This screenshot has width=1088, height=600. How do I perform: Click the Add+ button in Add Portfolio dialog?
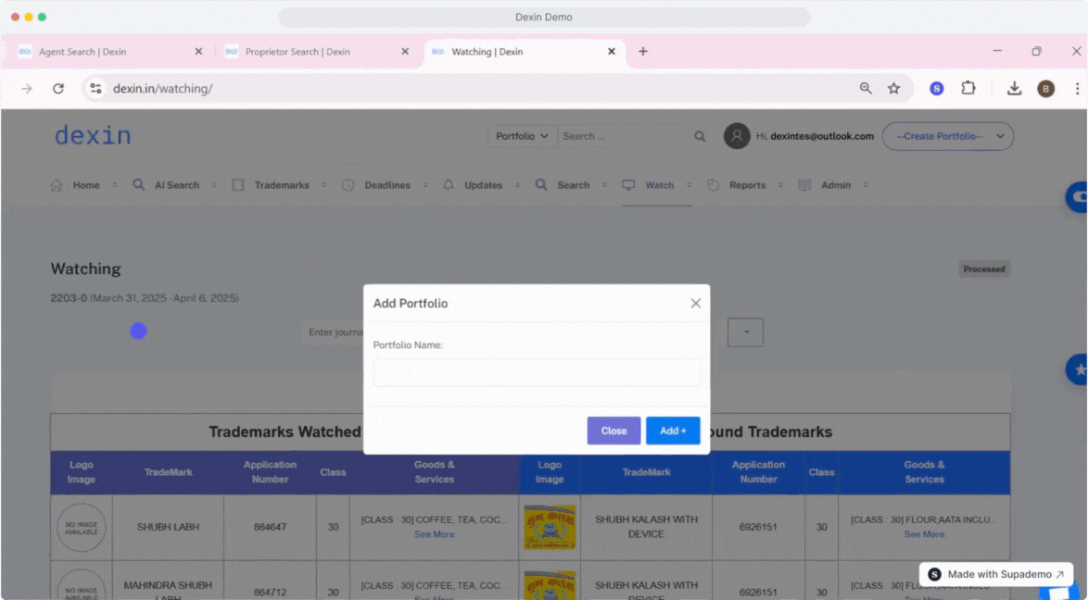[x=673, y=431]
